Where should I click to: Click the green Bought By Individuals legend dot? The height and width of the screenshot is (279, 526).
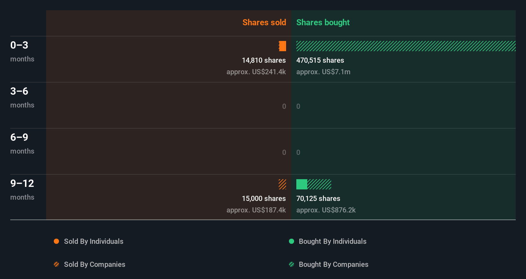coord(292,241)
